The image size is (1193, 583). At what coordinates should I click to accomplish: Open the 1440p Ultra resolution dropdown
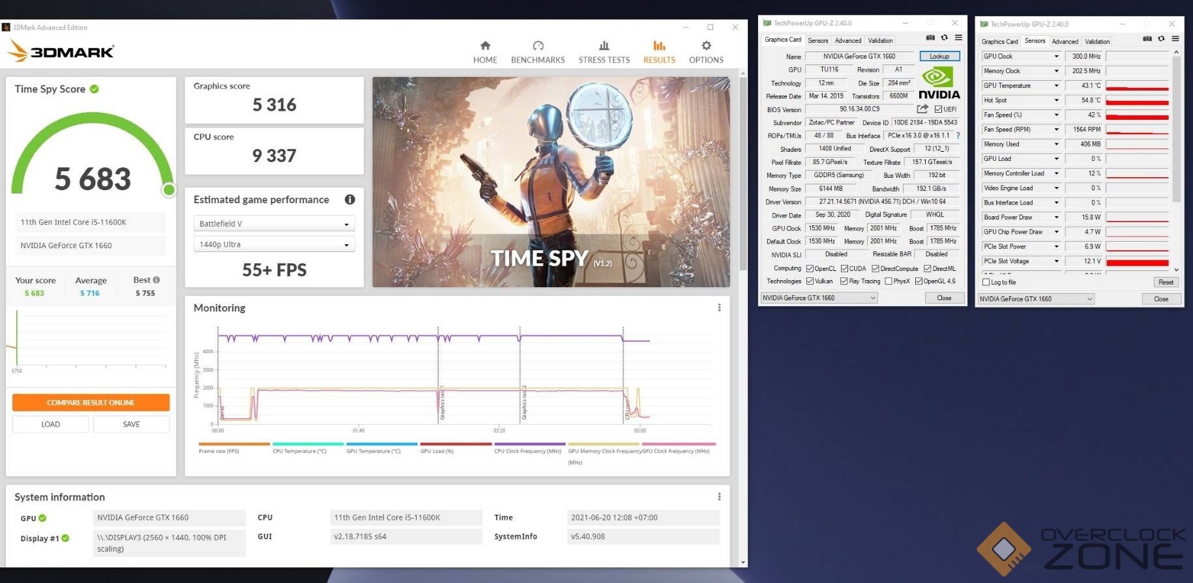pos(274,245)
